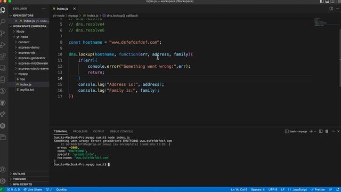Close the index.js editor tab
The width and height of the screenshot is (341, 192).
[75, 9]
